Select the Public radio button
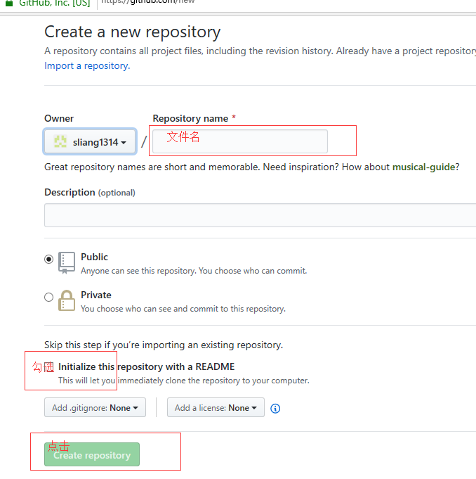The width and height of the screenshot is (476, 479). [48, 259]
